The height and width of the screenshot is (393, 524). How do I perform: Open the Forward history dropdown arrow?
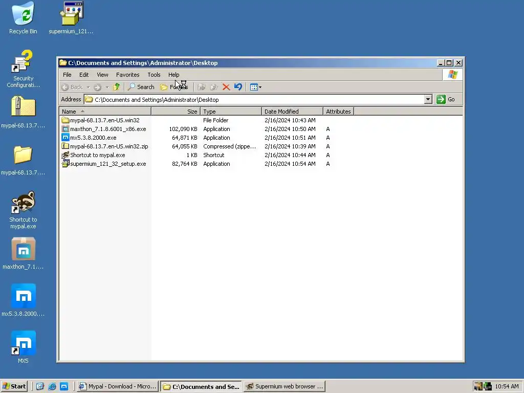[107, 87]
